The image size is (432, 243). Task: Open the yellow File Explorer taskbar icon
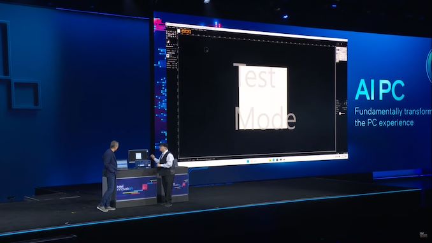(270, 160)
